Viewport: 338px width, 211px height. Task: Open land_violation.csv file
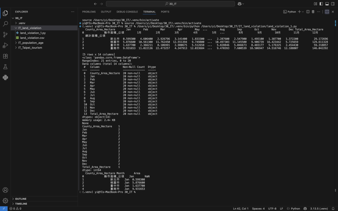[44, 38]
